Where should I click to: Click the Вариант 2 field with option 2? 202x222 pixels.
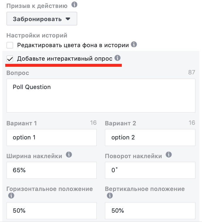point(150,137)
